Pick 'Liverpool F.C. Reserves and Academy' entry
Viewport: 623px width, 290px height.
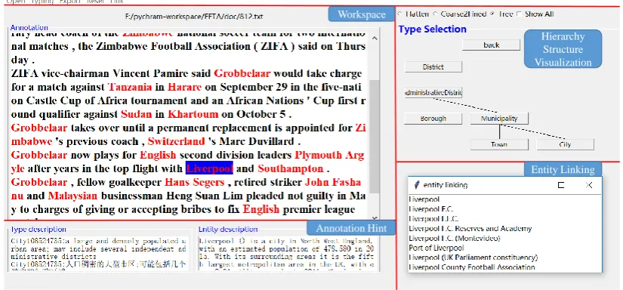point(470,228)
